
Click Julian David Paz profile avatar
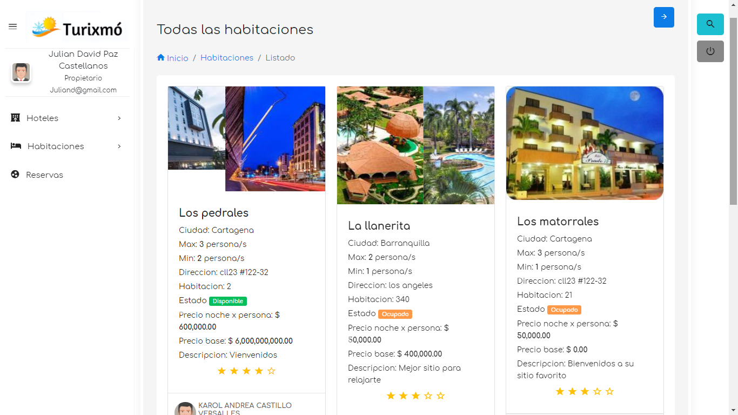tap(21, 72)
